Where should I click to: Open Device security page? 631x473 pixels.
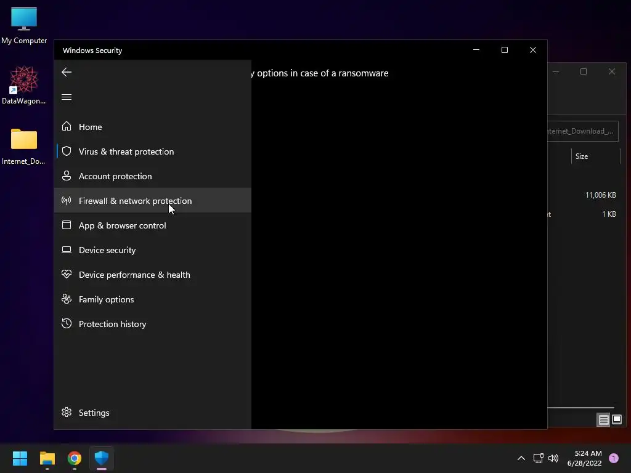coord(153,250)
